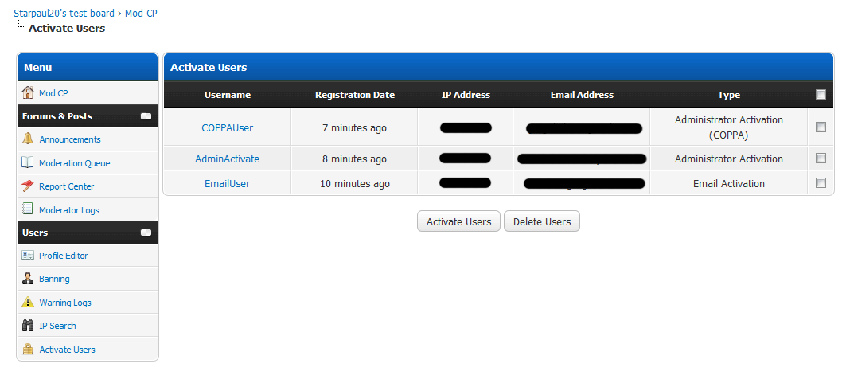850x368 pixels.
Task: Collapse the Forums & Posts menu section
Action: 146,116
